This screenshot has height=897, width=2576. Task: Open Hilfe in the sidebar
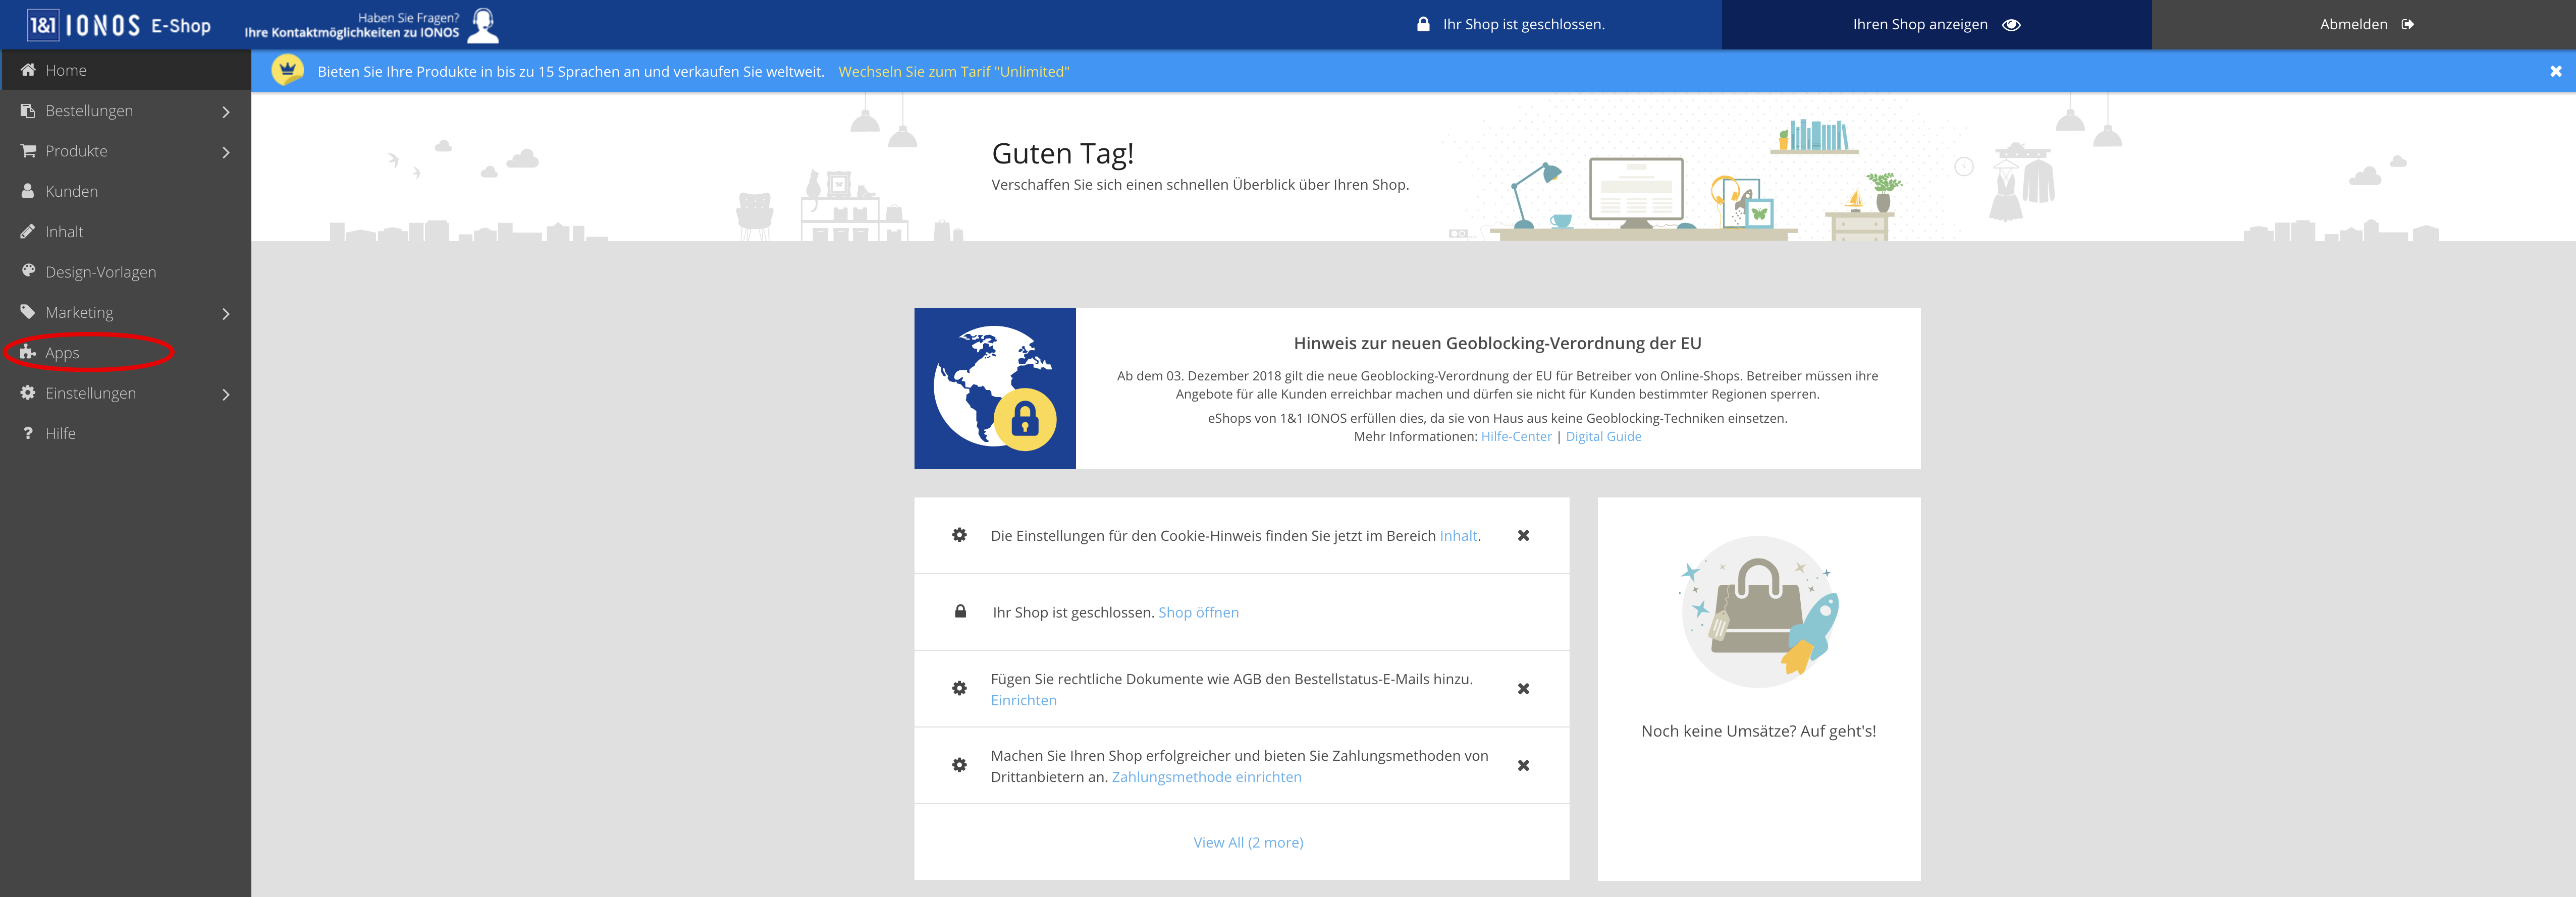pos(125,433)
